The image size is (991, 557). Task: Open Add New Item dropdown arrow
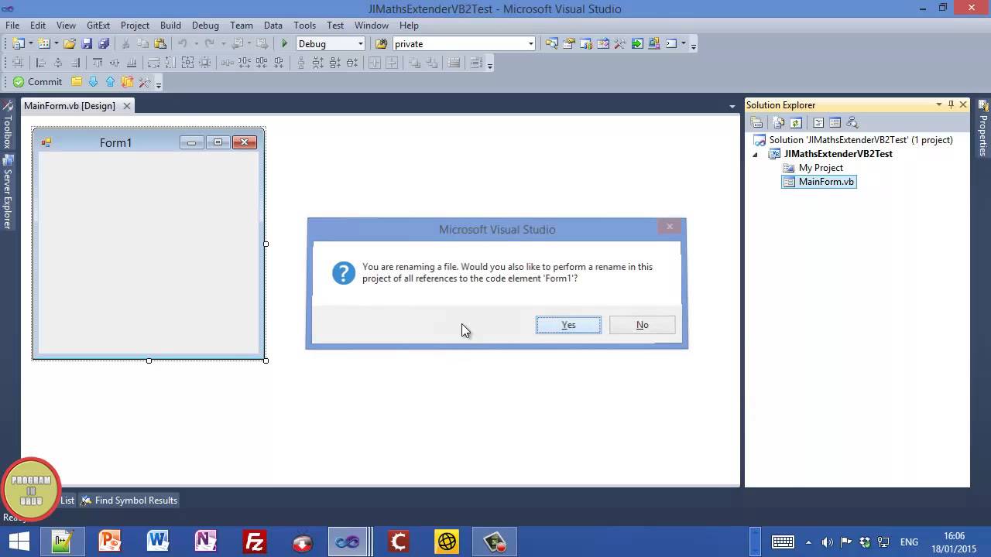click(57, 43)
